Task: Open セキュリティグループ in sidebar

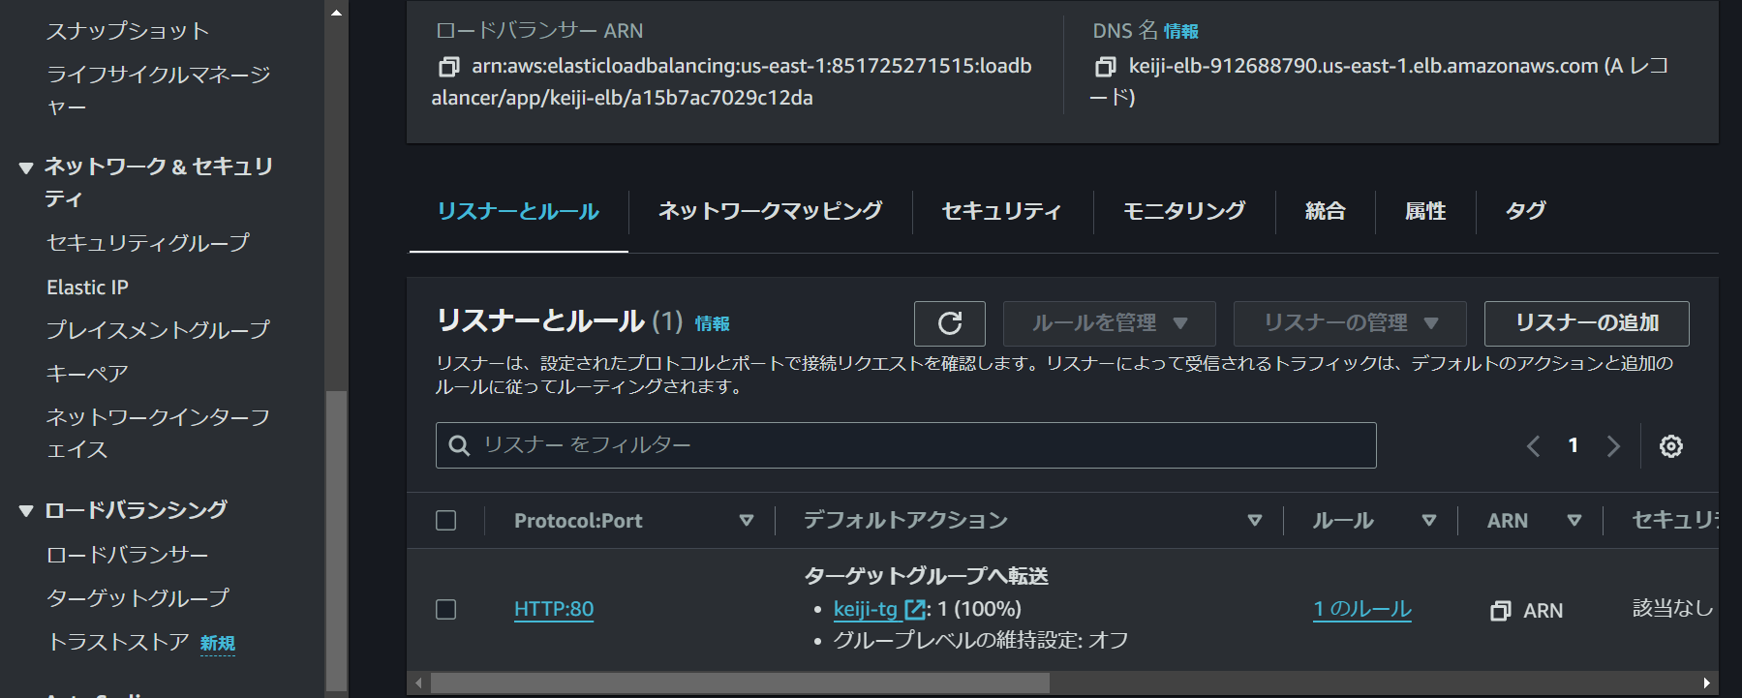Action: tap(148, 243)
